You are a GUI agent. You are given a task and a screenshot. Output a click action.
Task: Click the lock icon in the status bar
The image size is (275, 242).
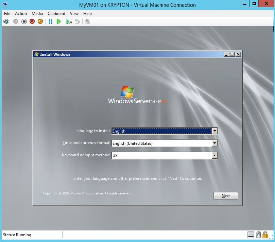click(x=265, y=235)
